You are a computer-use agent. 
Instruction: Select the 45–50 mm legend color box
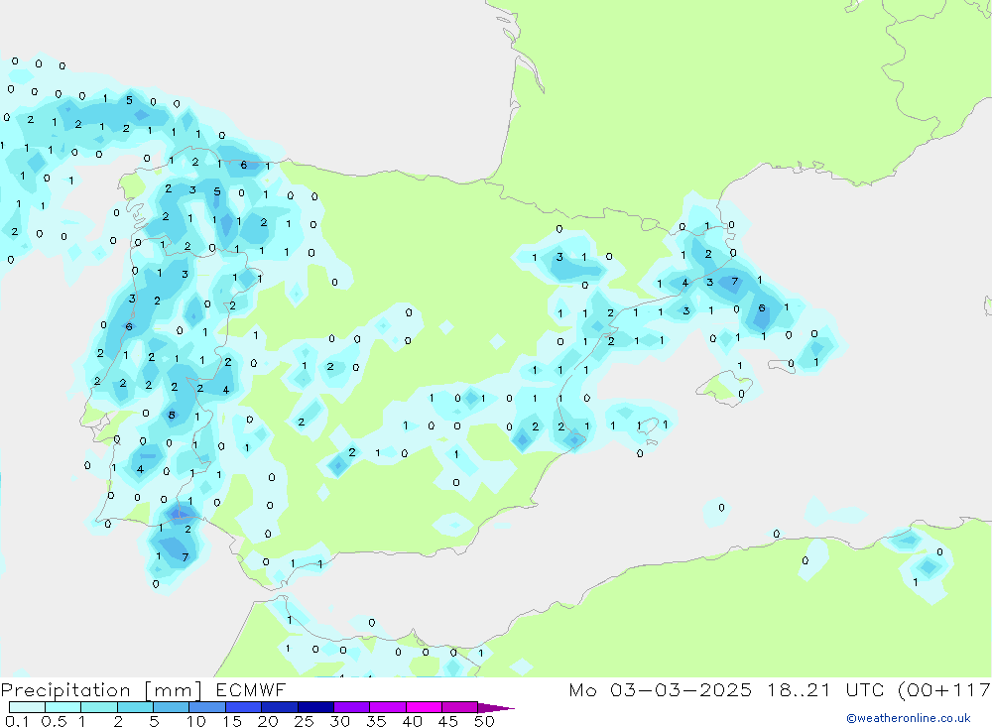[460, 707]
